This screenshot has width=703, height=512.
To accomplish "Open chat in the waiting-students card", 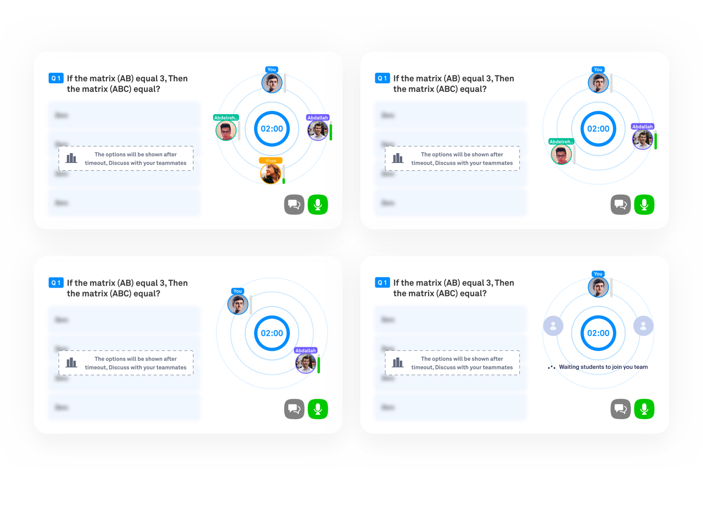I will pyautogui.click(x=621, y=409).
